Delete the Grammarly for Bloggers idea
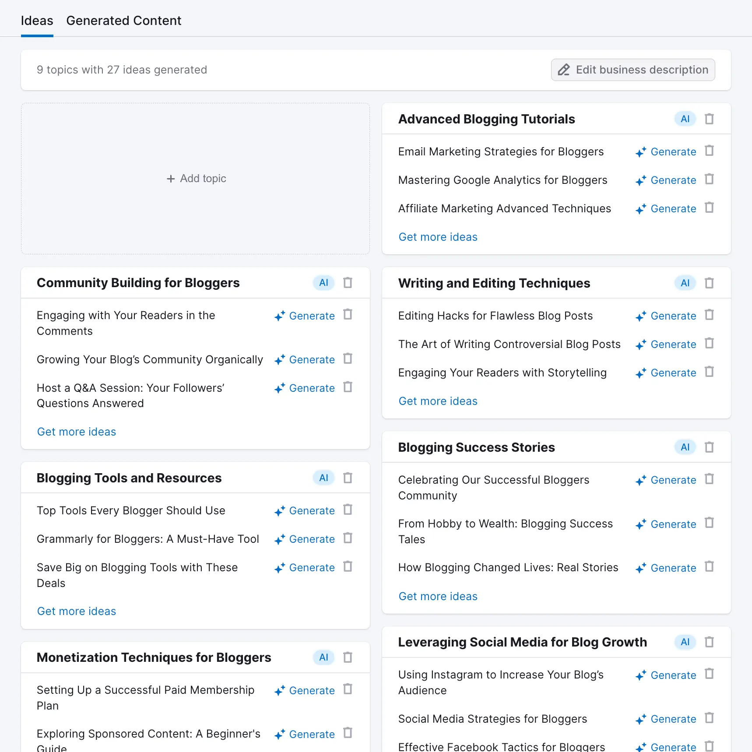 tap(348, 538)
